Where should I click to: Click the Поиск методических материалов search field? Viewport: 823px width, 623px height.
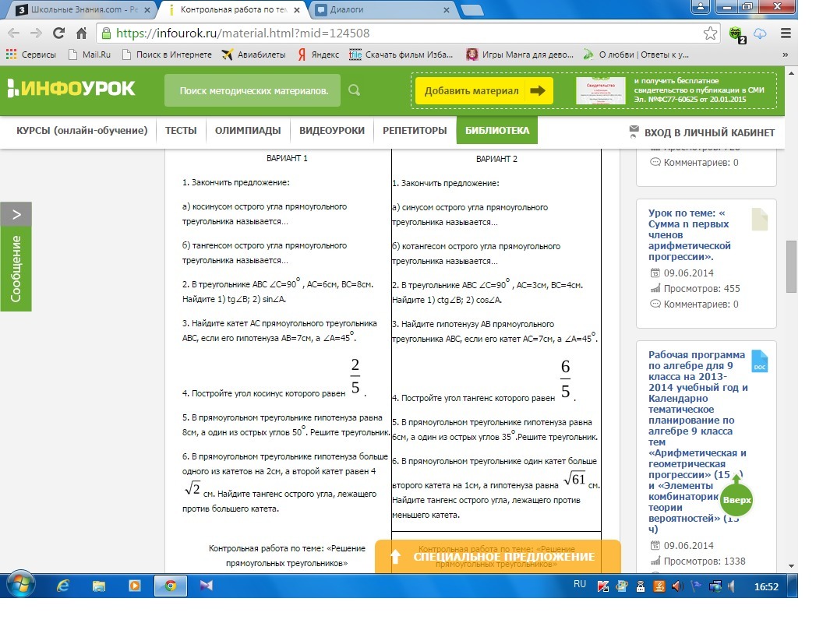click(253, 90)
